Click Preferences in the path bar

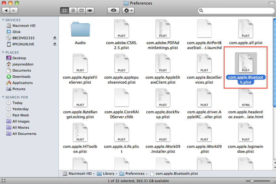[132, 174]
